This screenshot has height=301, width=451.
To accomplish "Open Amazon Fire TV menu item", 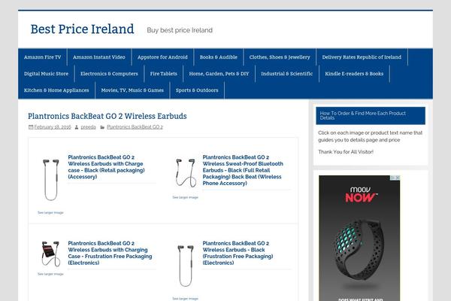I will pyautogui.click(x=43, y=57).
